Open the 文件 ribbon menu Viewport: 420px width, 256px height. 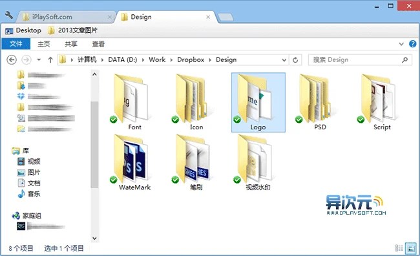[x=16, y=44]
